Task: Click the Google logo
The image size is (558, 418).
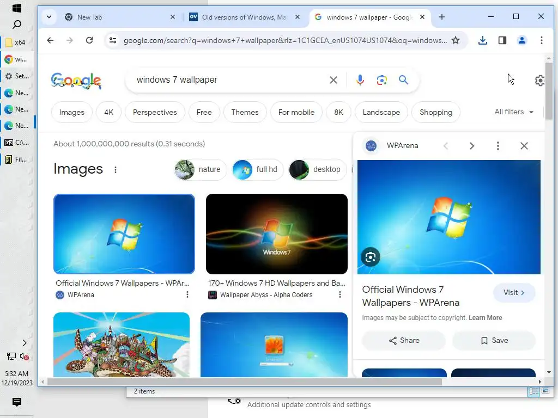Action: 76,81
